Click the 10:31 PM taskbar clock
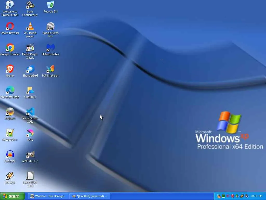 256,196
